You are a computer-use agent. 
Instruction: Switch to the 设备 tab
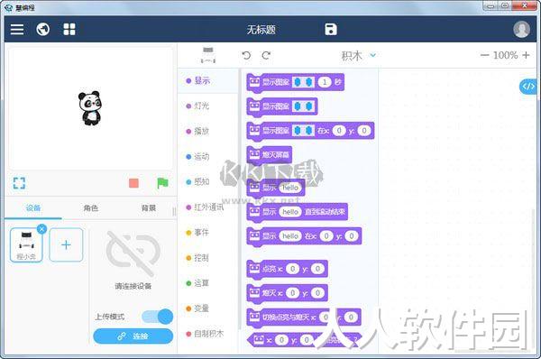point(33,207)
